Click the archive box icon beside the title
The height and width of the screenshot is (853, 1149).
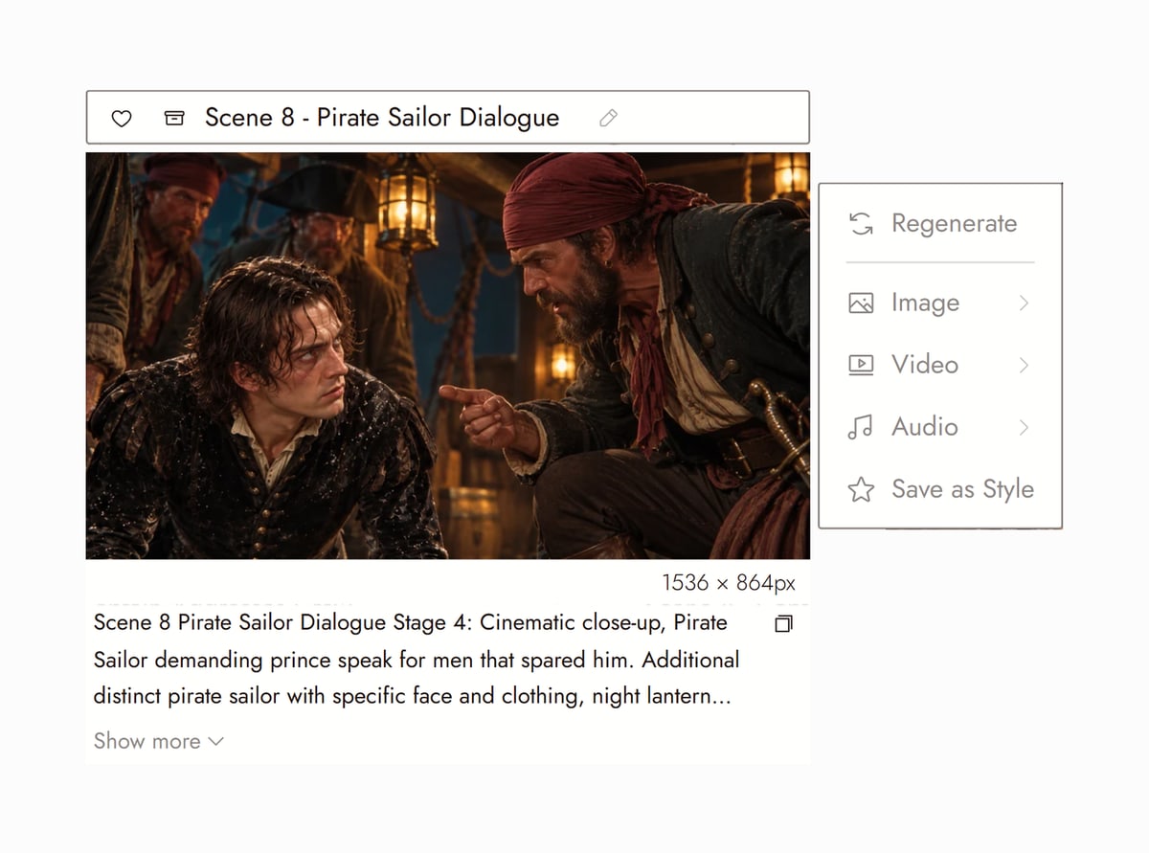pos(174,118)
